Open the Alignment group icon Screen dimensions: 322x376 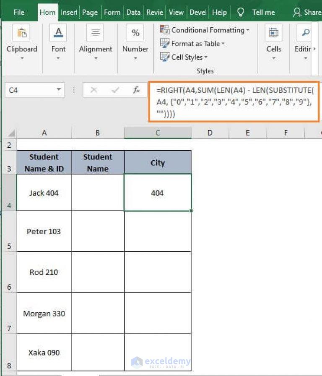coord(95,33)
